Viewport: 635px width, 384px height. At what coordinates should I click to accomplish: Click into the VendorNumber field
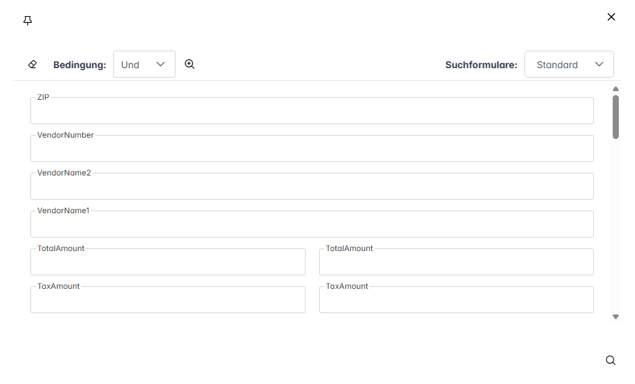coord(312,150)
